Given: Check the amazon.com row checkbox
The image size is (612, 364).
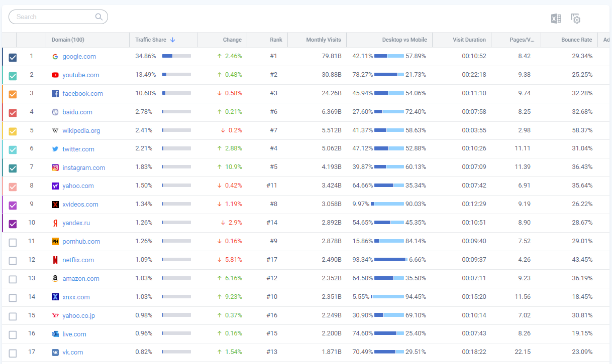Looking at the screenshot, I should [13, 279].
